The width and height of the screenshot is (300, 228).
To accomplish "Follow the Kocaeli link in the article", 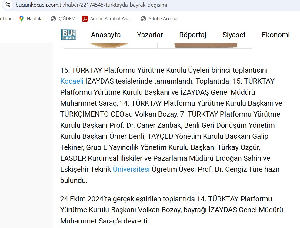I will [72, 81].
